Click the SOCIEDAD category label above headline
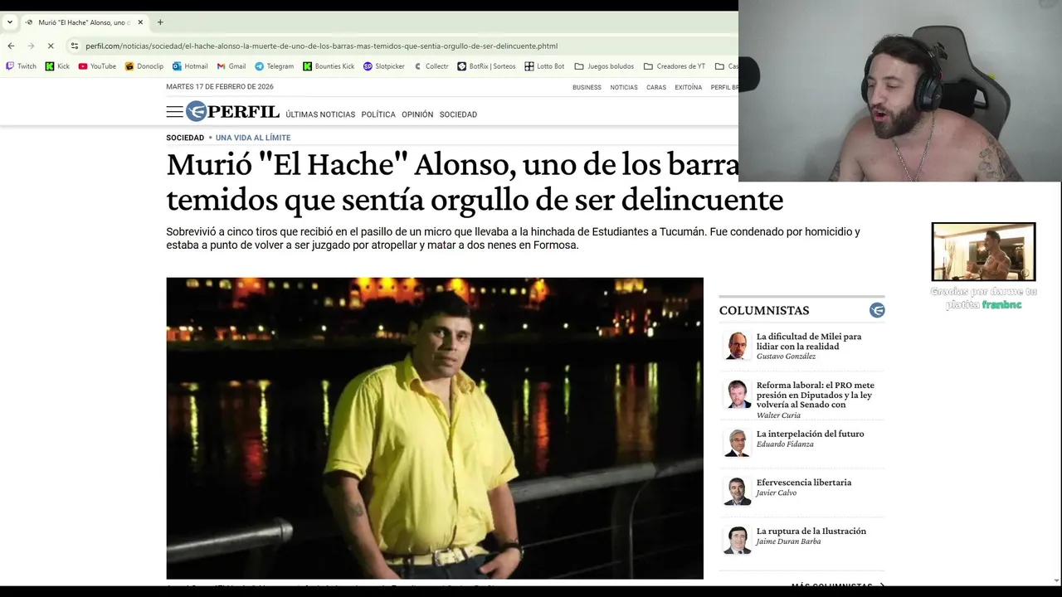The image size is (1062, 597). tap(185, 138)
